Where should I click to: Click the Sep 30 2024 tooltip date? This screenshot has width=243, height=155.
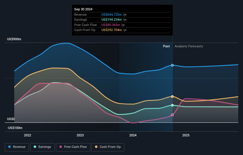(83, 9)
